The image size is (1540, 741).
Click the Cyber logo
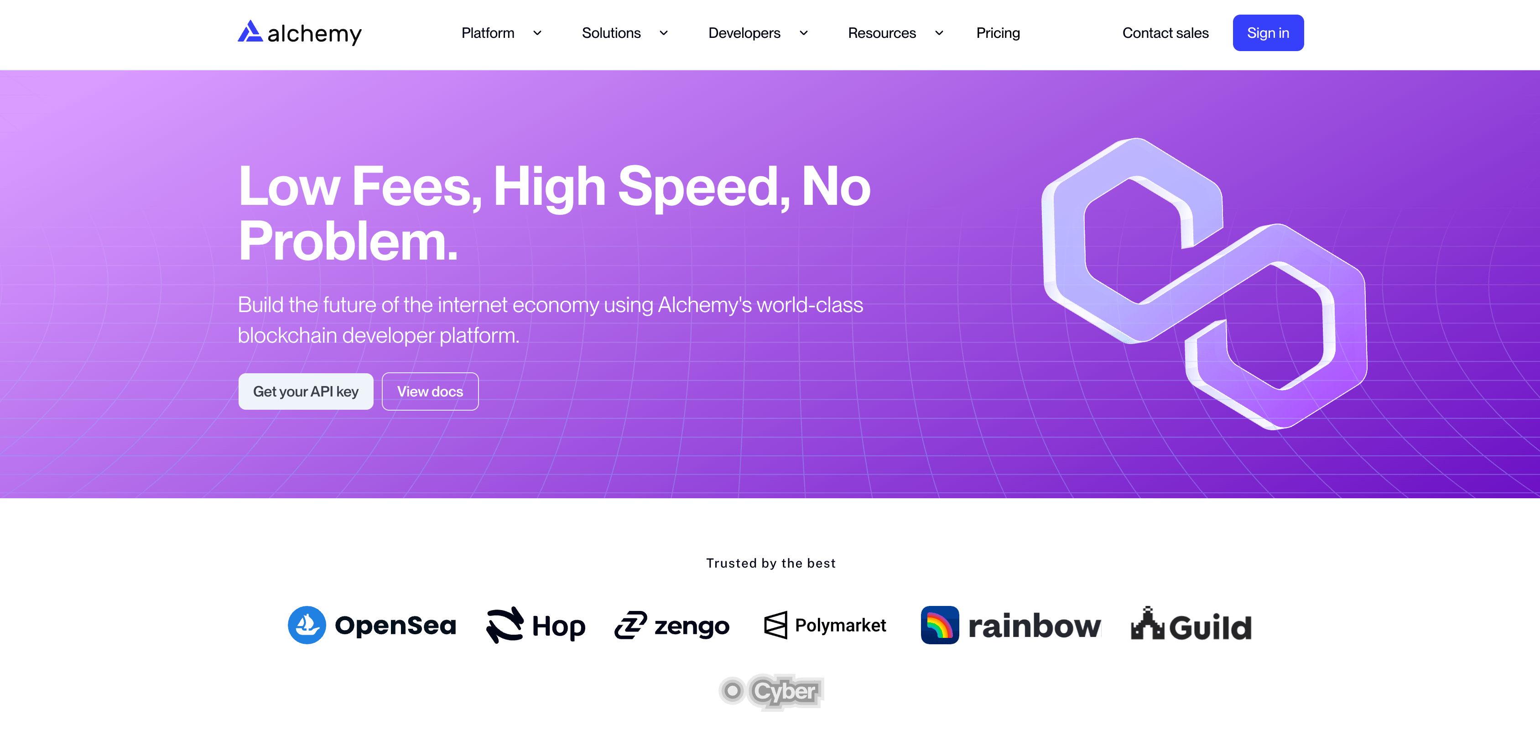771,691
